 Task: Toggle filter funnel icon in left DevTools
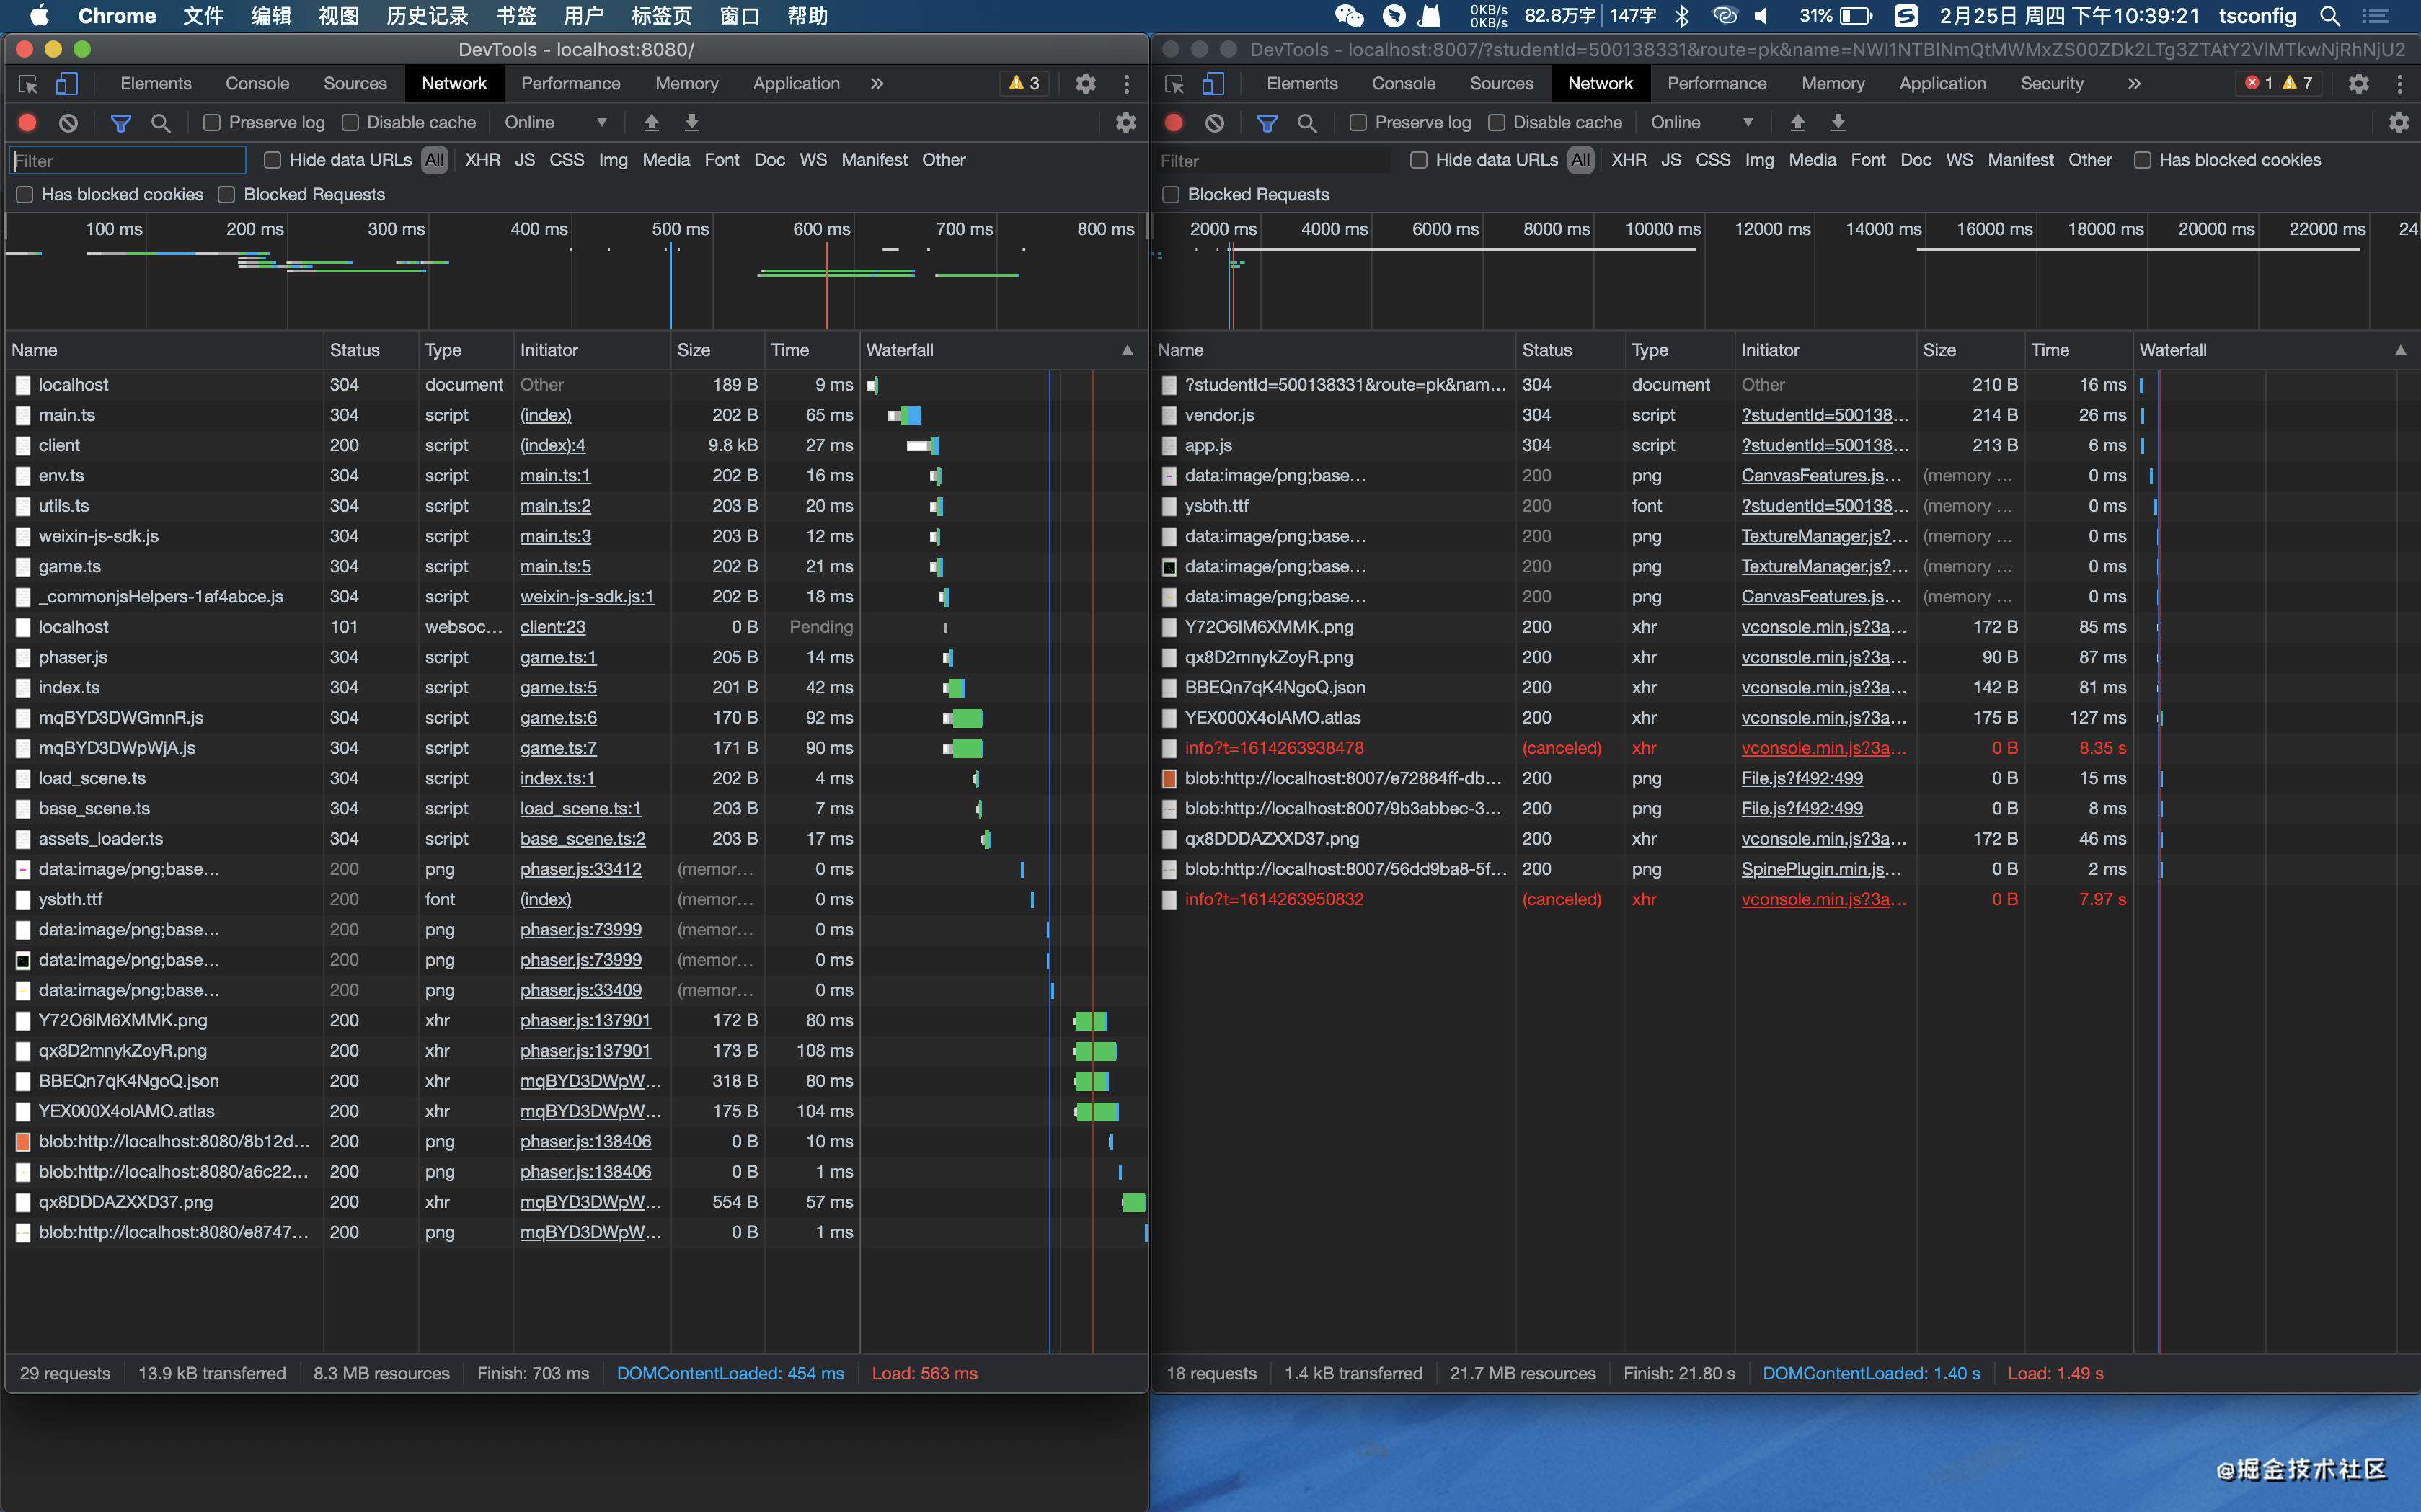pyautogui.click(x=121, y=123)
